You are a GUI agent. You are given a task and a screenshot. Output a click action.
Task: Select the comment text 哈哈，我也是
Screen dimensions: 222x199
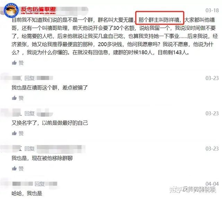tap(27, 193)
